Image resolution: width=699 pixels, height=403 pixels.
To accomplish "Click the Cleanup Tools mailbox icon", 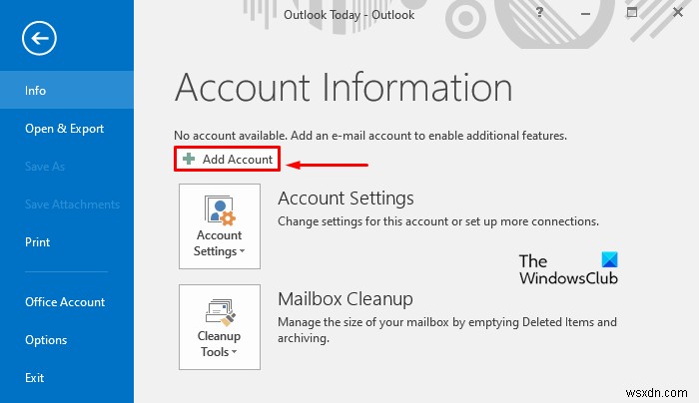I will pos(219,311).
